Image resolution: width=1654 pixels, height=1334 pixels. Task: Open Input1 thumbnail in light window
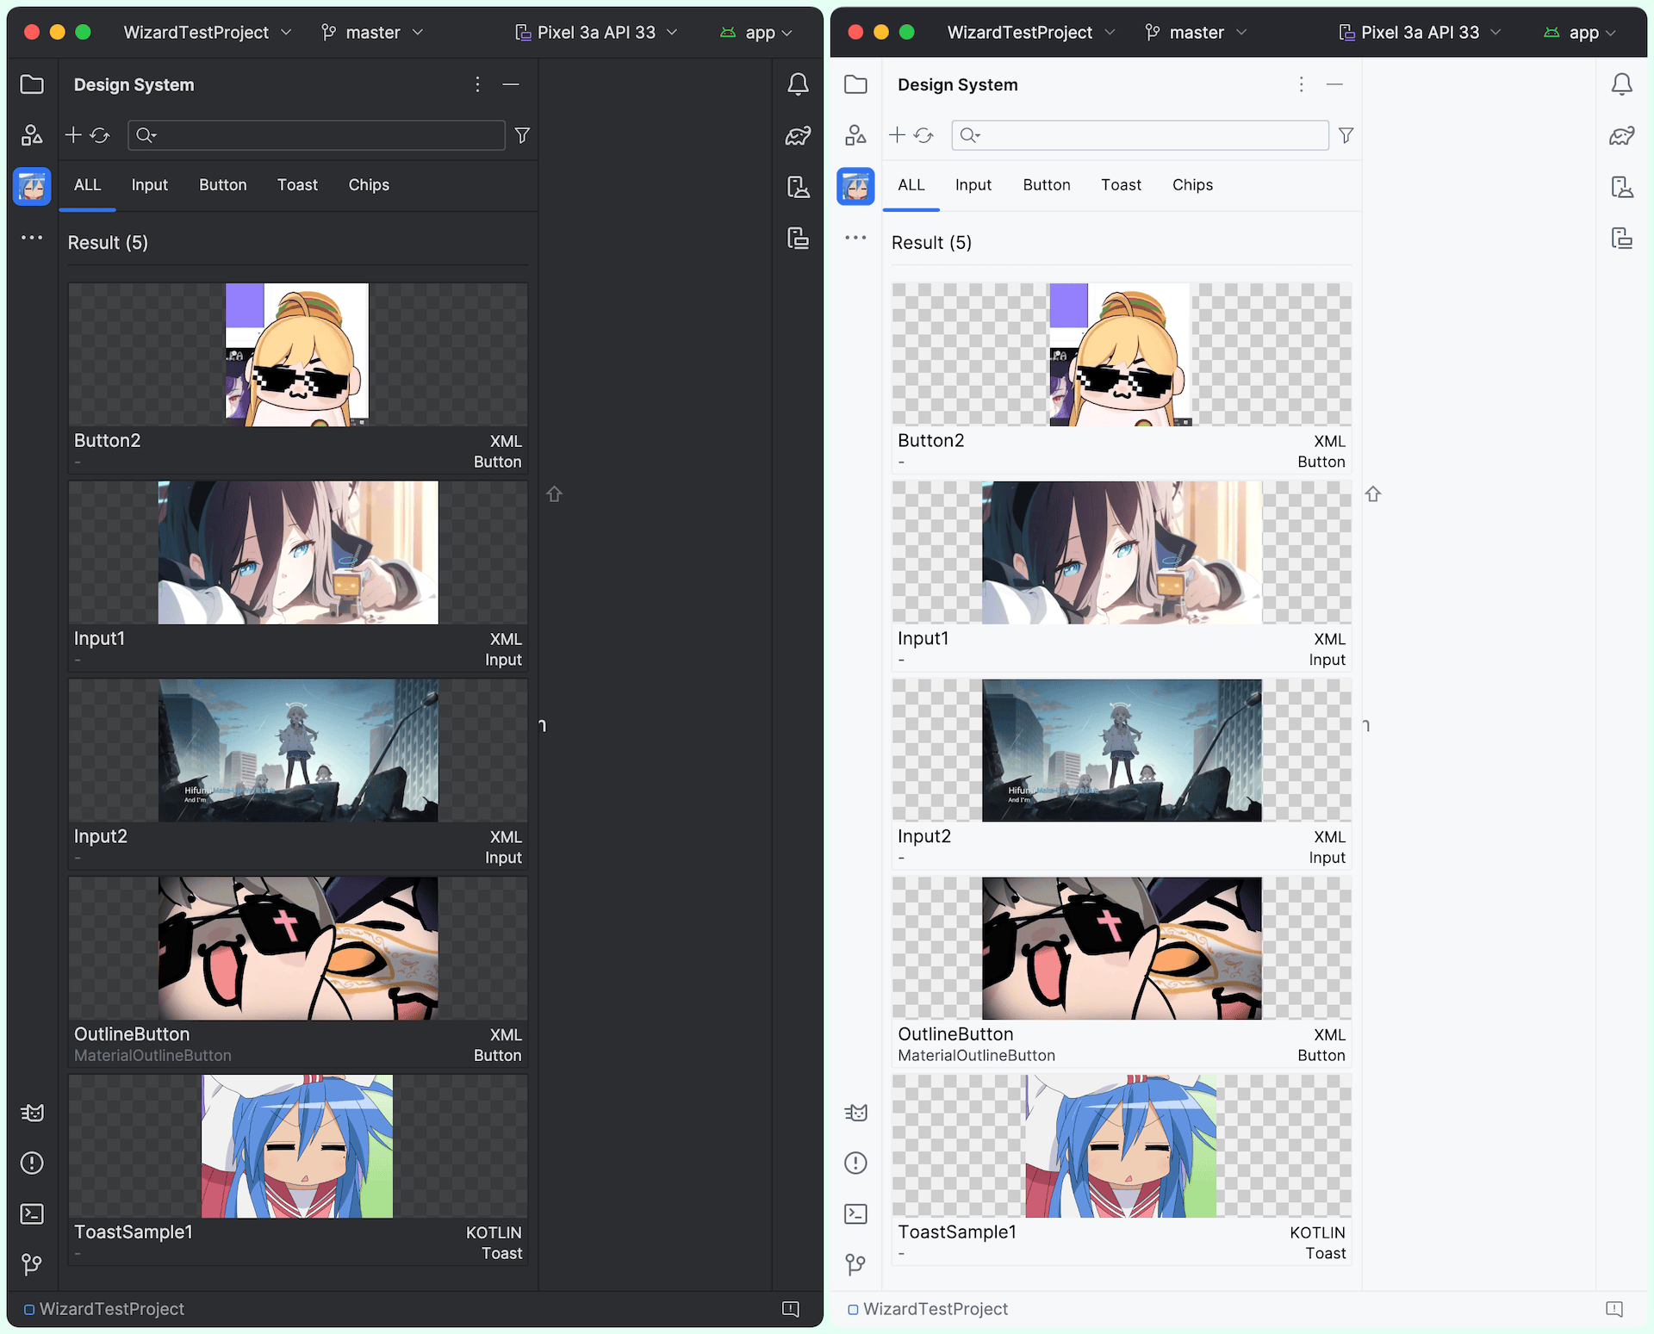1122,553
